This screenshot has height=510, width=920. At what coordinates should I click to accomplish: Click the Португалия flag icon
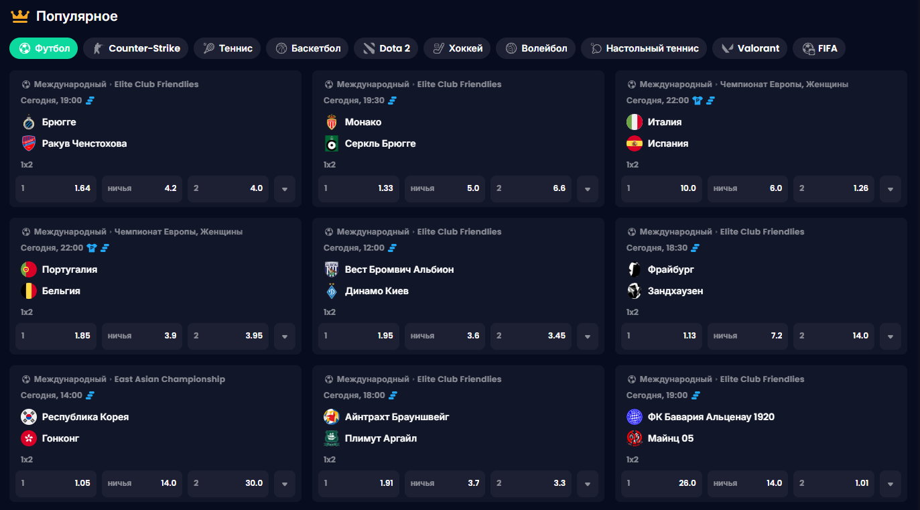pos(28,269)
